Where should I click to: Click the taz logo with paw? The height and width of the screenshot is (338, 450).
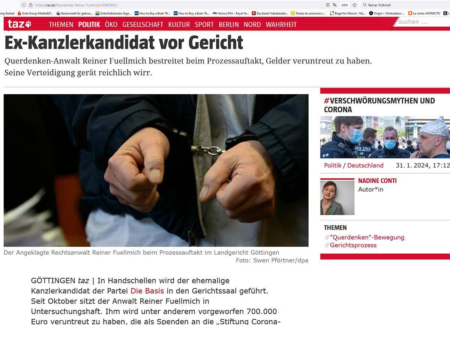(x=19, y=24)
